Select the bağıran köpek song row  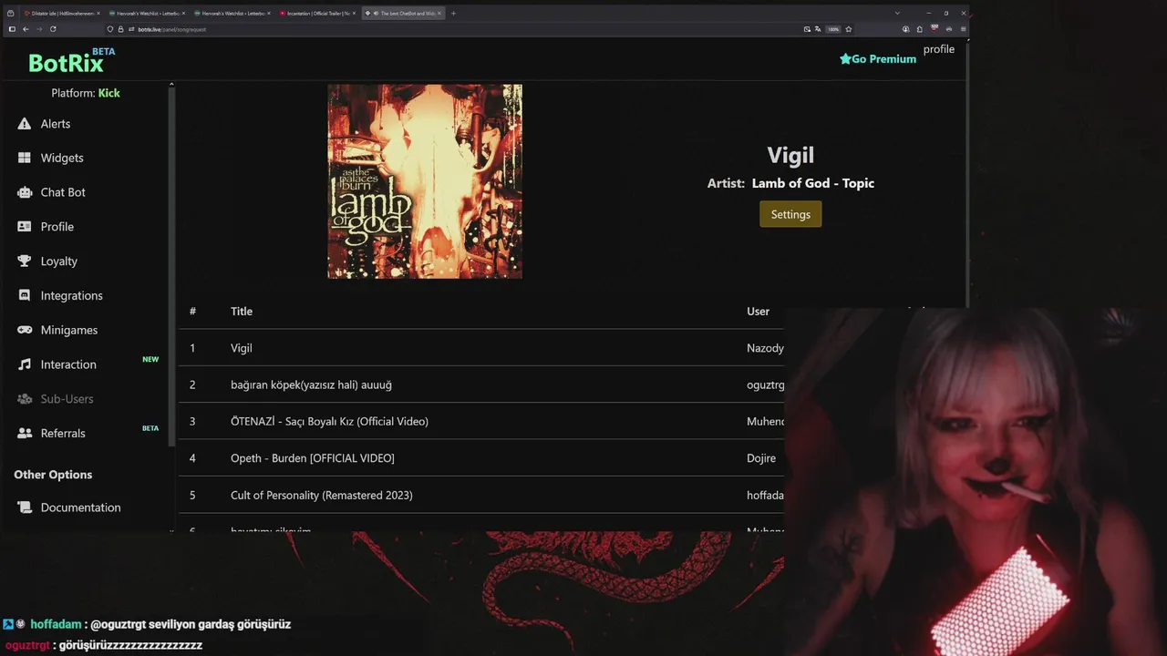(x=481, y=384)
